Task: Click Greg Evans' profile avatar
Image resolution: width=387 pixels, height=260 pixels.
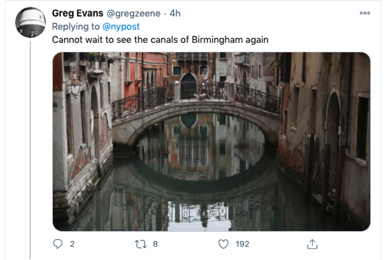Action: click(x=30, y=22)
